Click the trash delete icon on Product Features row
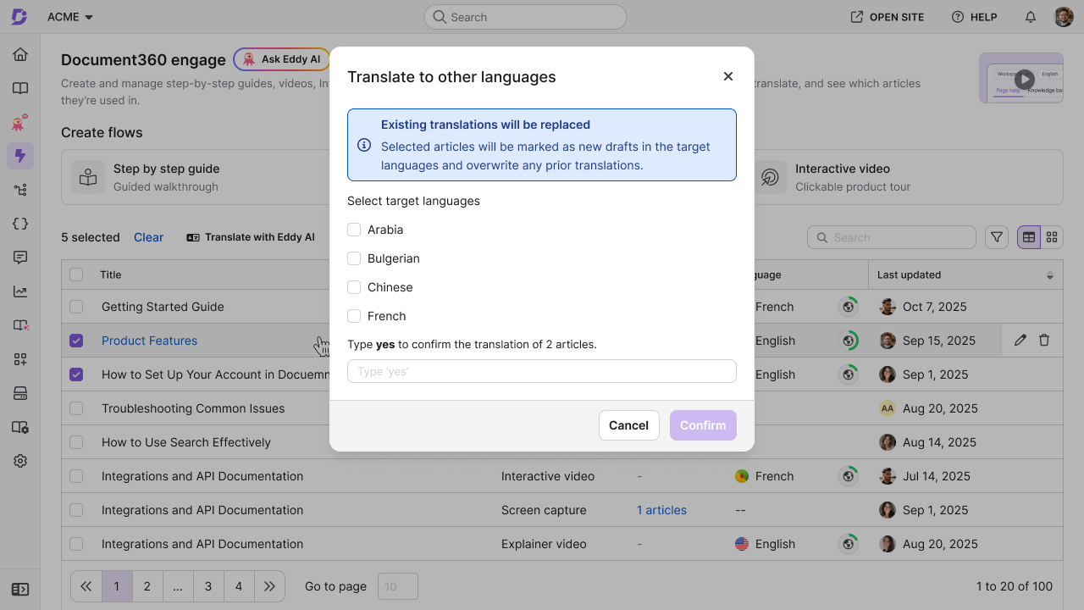The height and width of the screenshot is (610, 1084). pos(1044,341)
